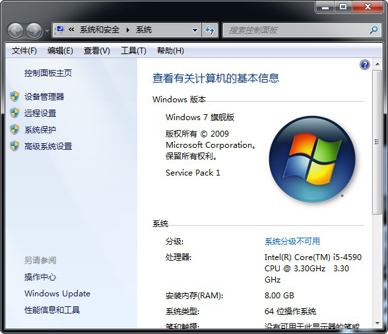This screenshot has height=334, width=388.
Task: Click the blue help question mark icon
Action: 365,65
